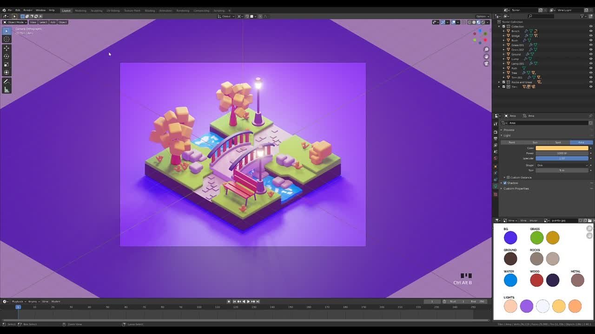The height and width of the screenshot is (334, 595).
Task: Select the Annotate pencil tool
Action: pyautogui.click(x=7, y=82)
